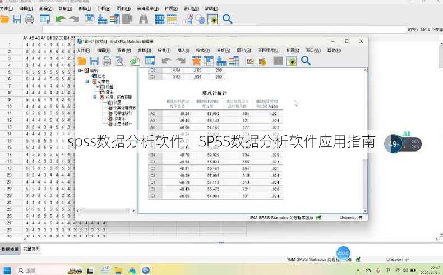
Task: Click the Split file icon in Data Editor toolbar
Action: pos(160,19)
